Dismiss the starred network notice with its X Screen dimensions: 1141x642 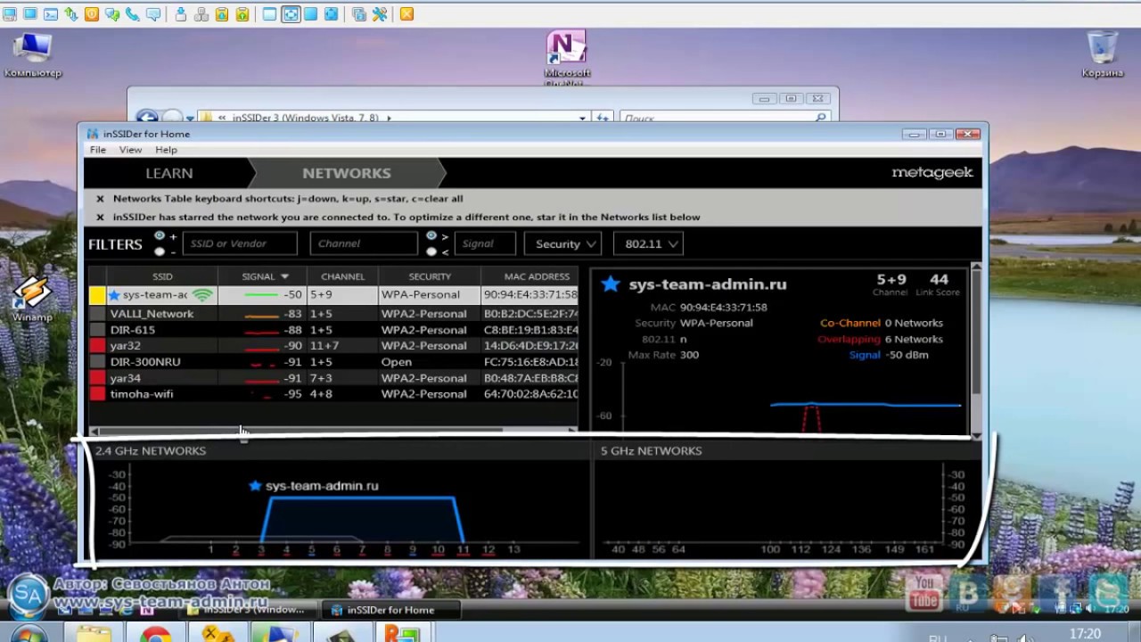point(100,217)
